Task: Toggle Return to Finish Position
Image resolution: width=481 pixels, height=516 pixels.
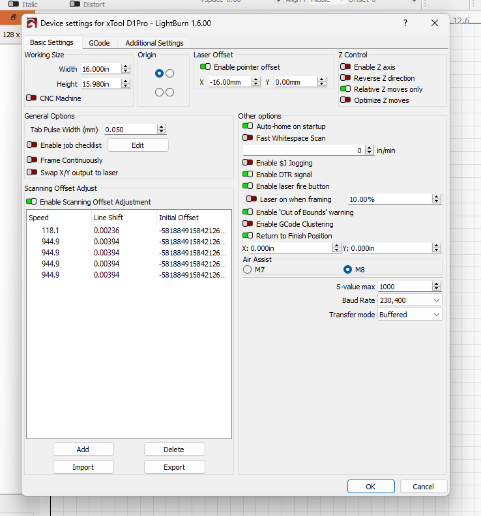Action: click(248, 236)
